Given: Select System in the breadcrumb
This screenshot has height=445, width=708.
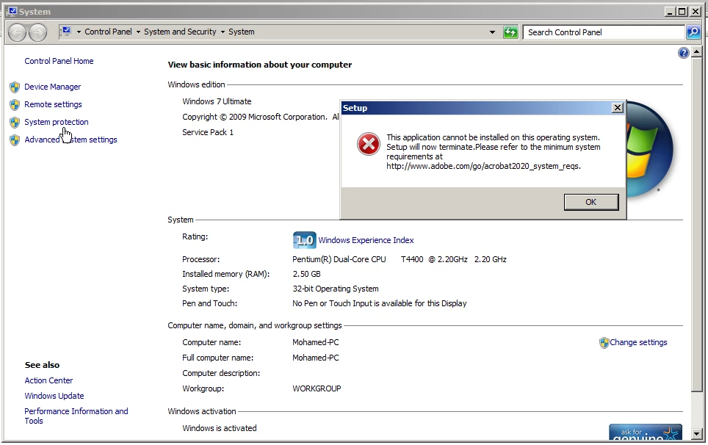Looking at the screenshot, I should [242, 32].
